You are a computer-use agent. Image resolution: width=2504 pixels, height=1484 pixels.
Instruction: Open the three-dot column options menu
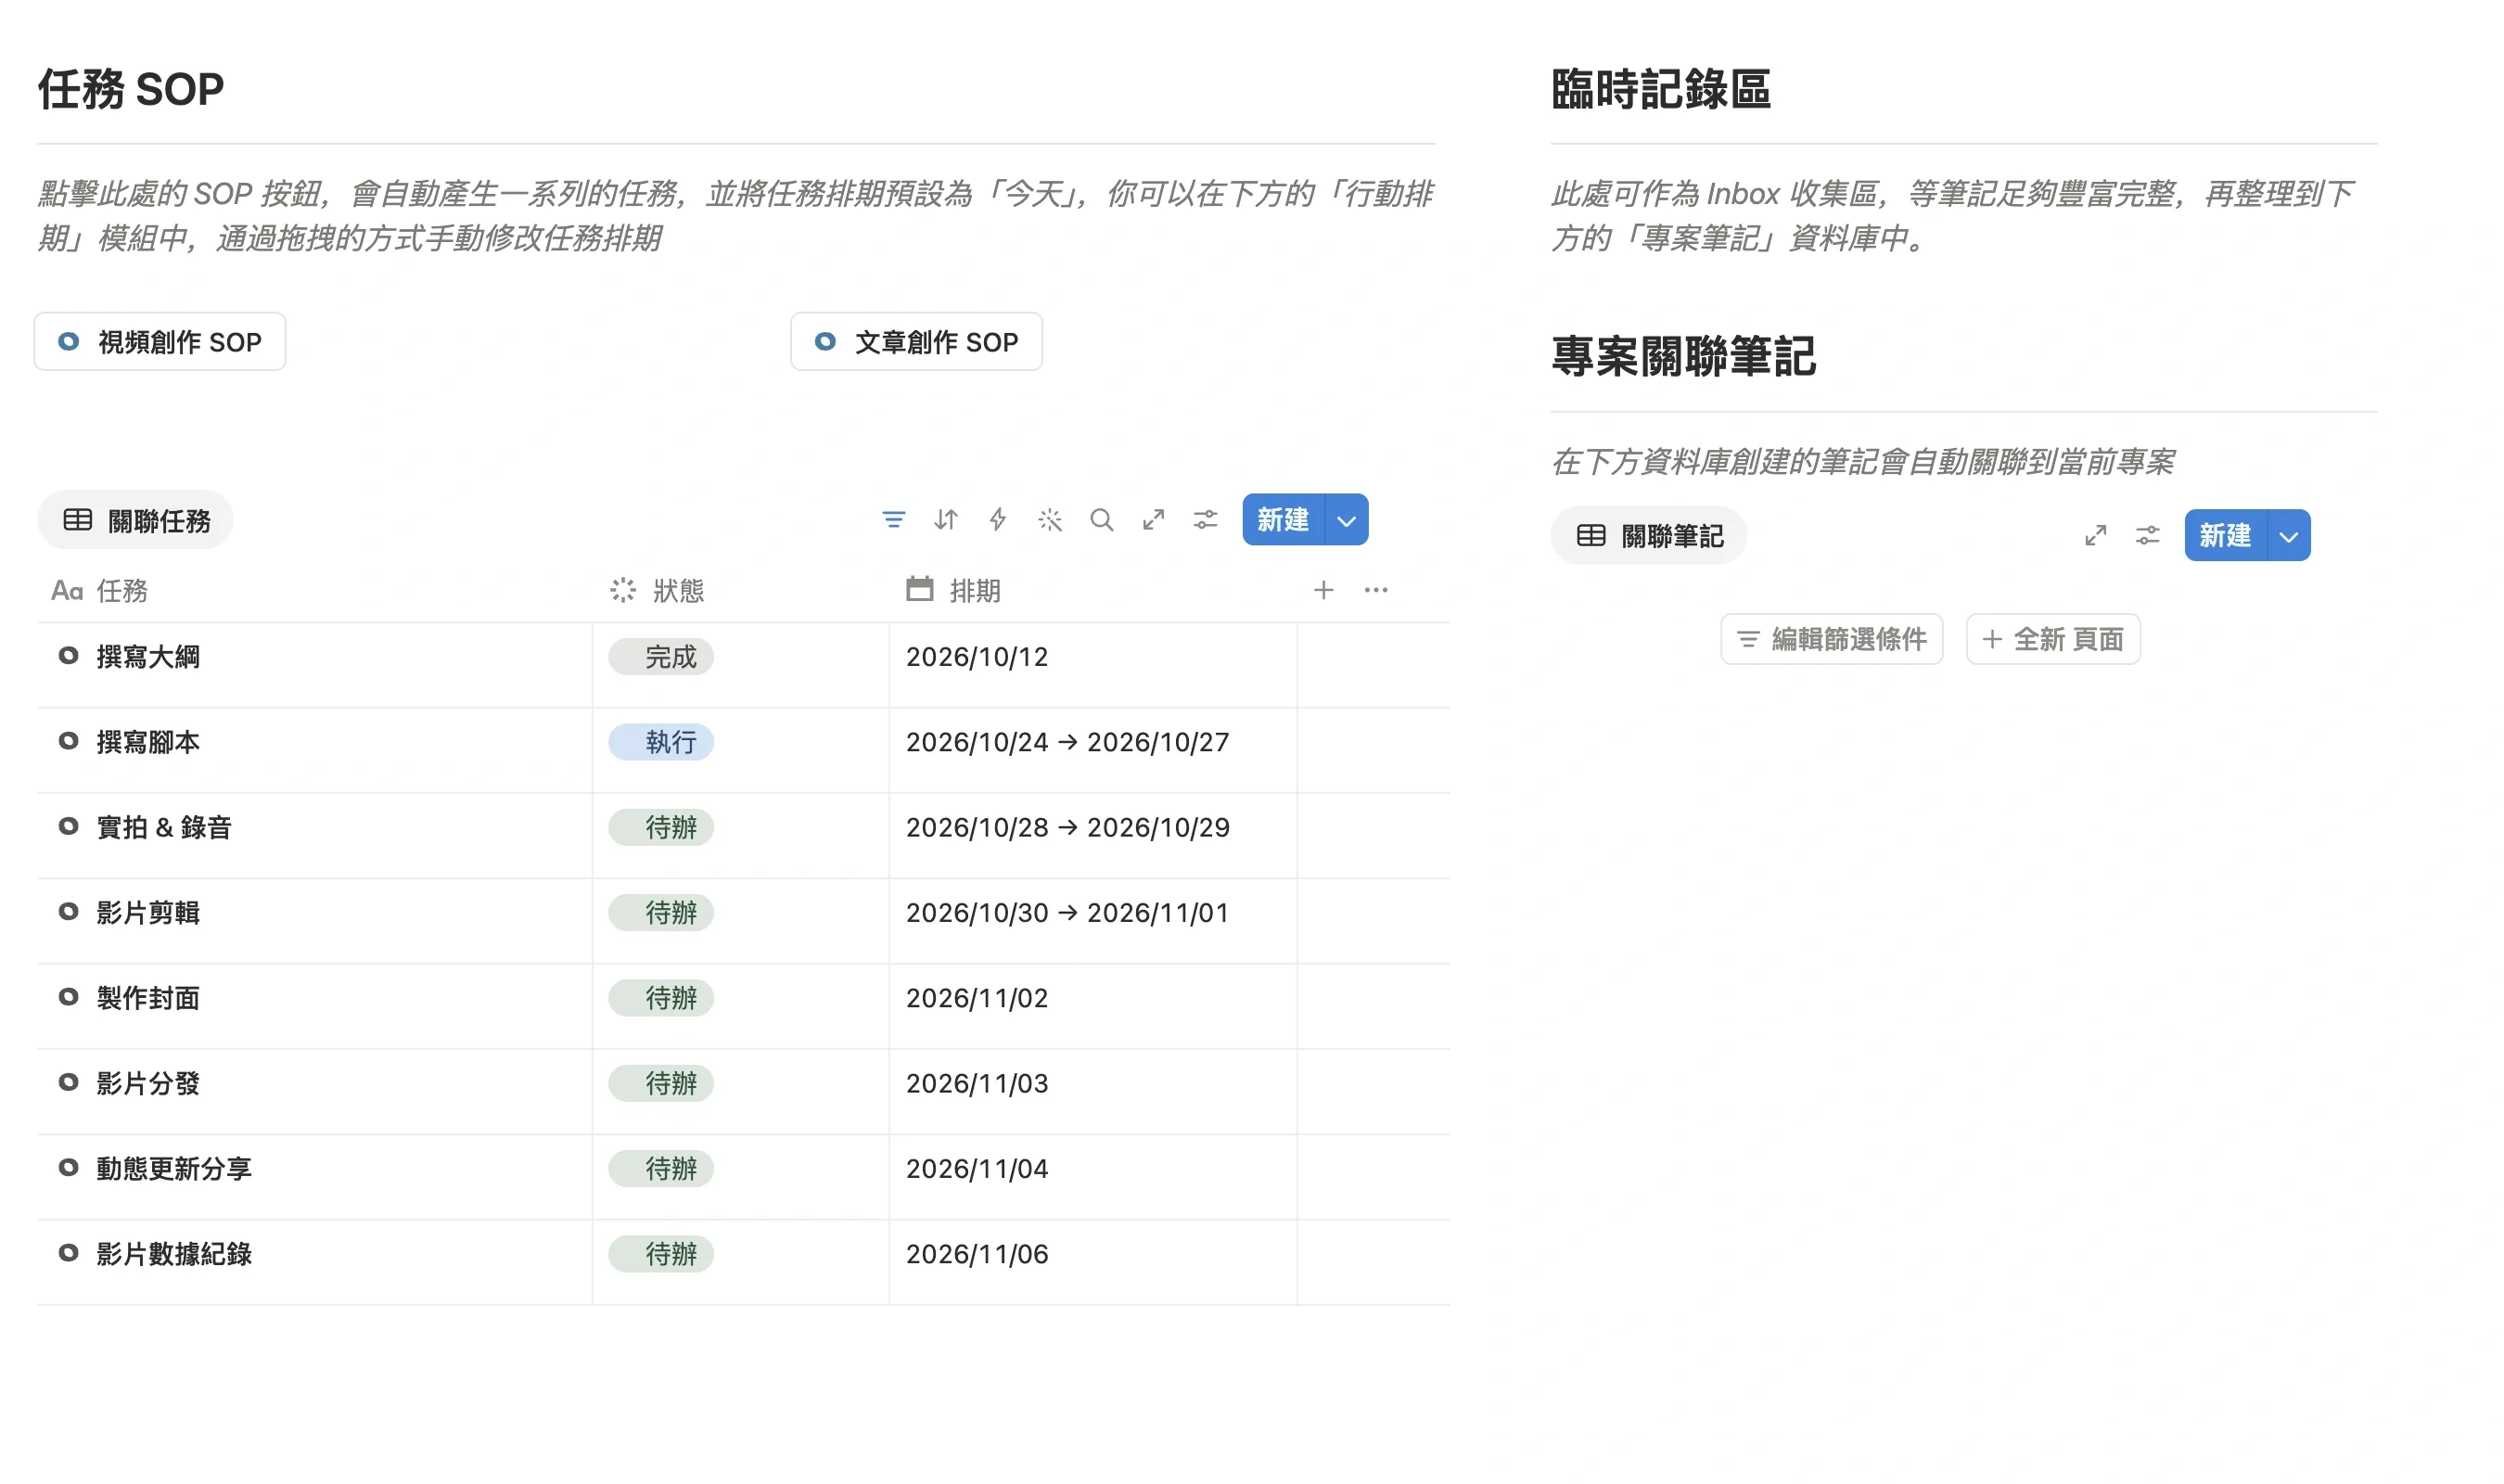click(1375, 590)
